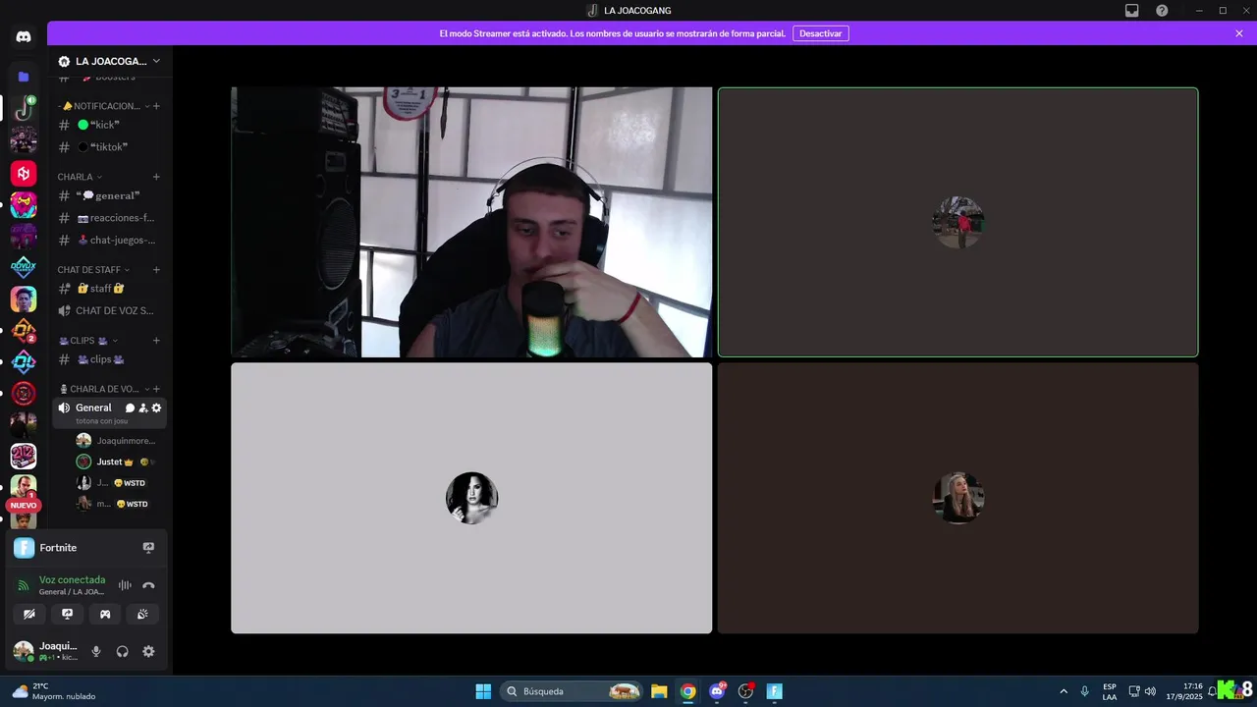The image size is (1257, 707).
Task: Open user settings gear
Action: [148, 651]
